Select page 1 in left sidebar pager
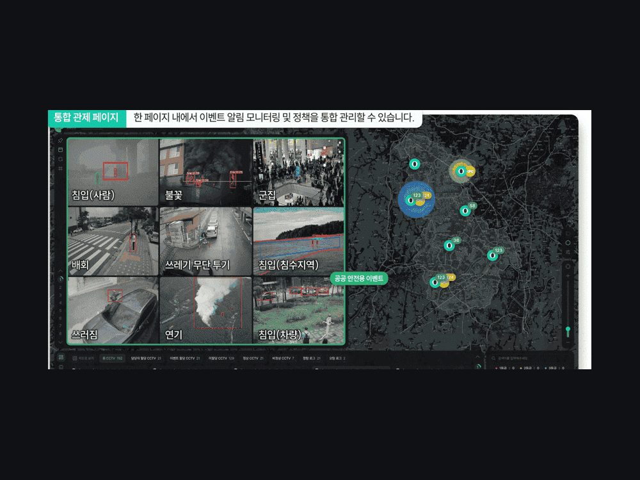Image resolution: width=640 pixels, height=480 pixels. (60, 279)
